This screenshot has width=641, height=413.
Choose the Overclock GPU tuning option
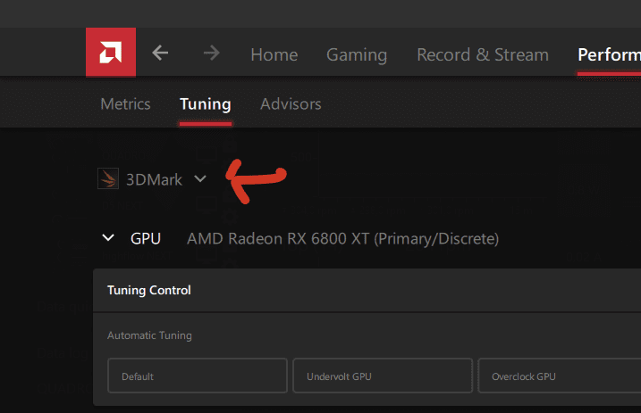[560, 376]
